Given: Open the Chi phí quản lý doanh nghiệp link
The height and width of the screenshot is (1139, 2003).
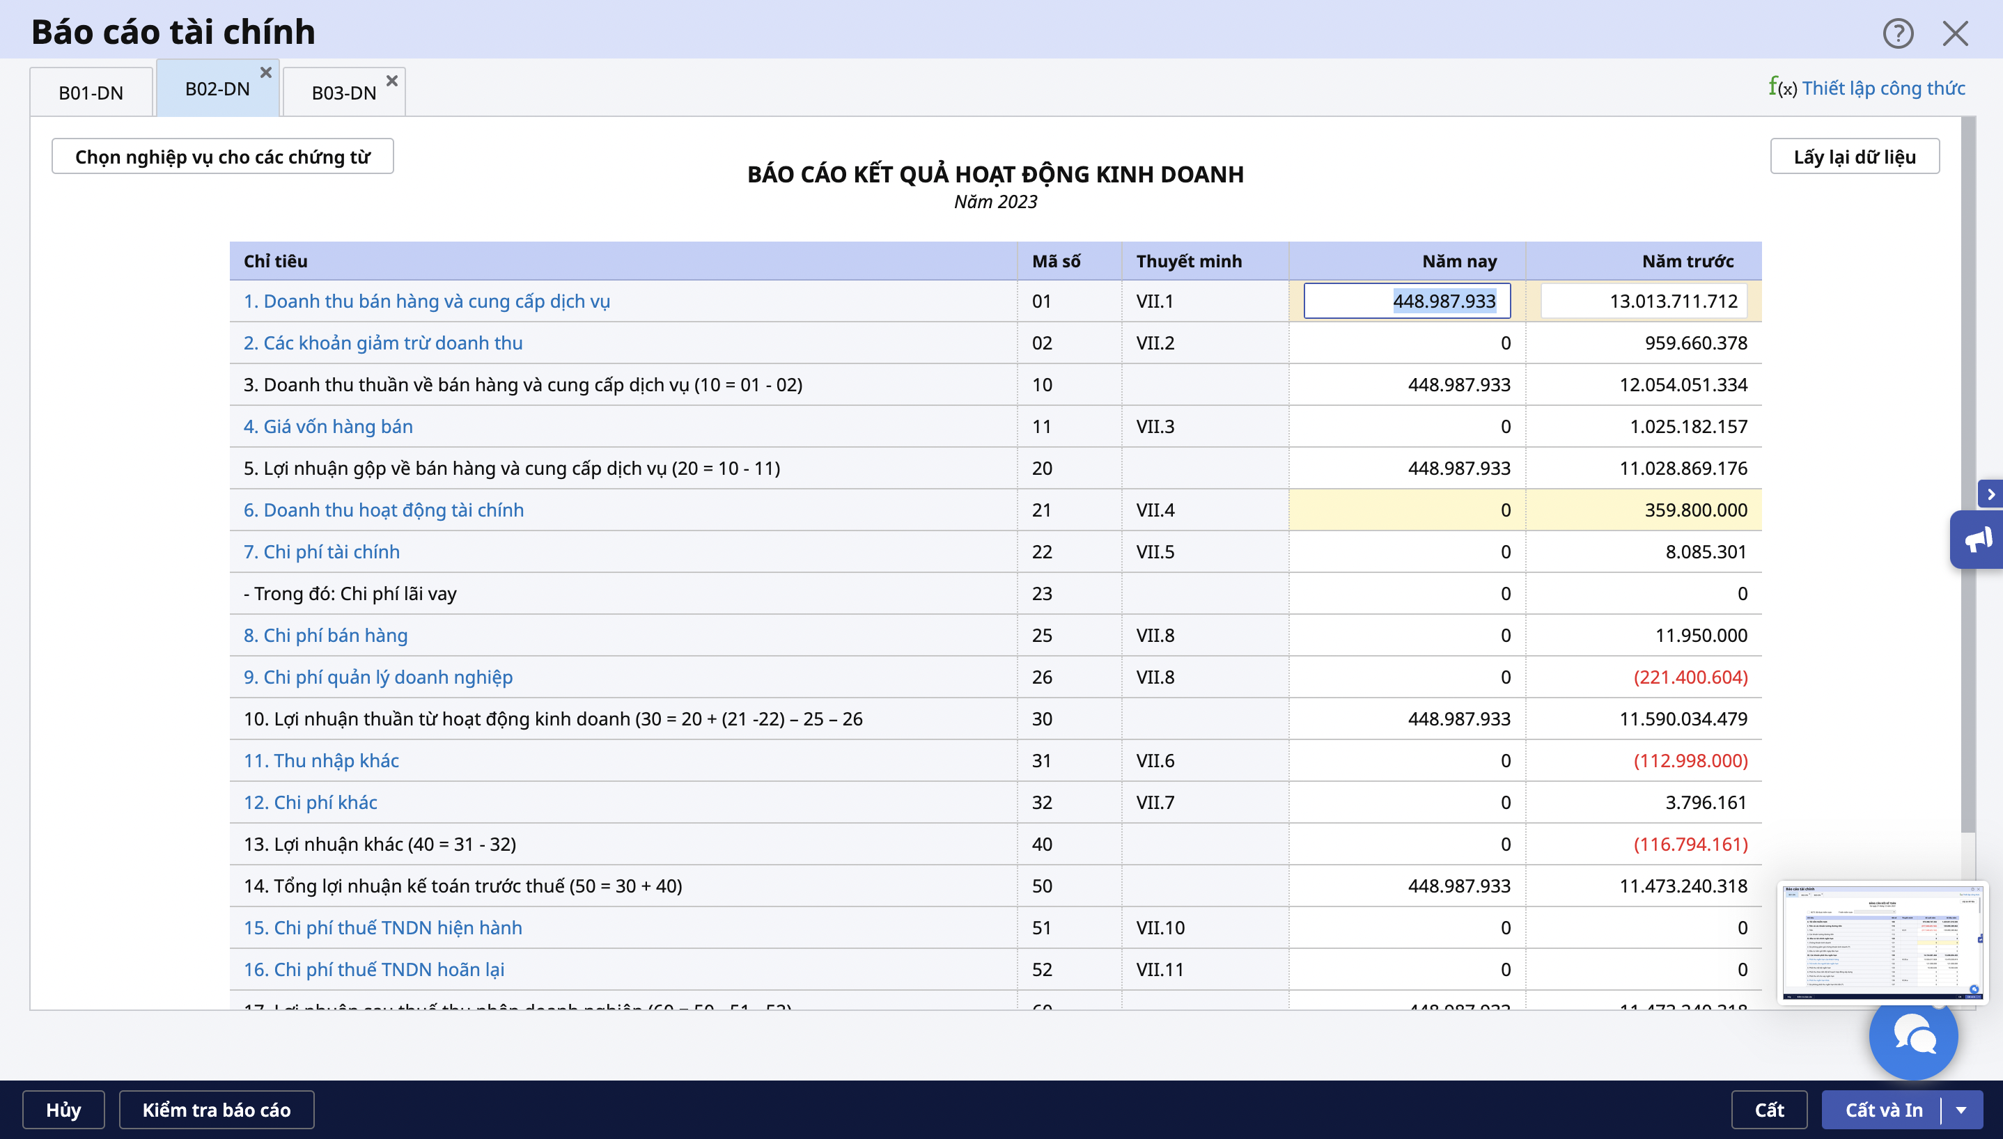Looking at the screenshot, I should coord(378,677).
